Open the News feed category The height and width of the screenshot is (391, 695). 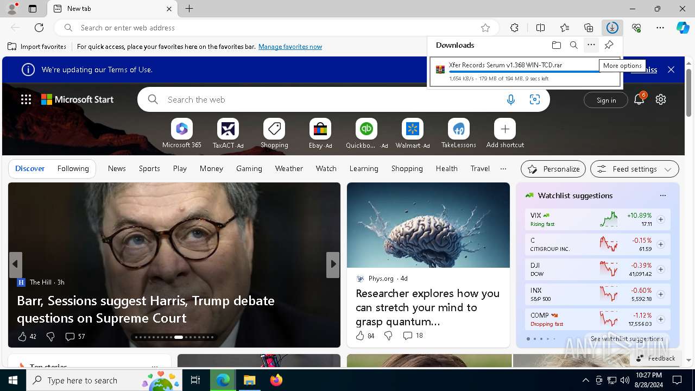pyautogui.click(x=117, y=168)
